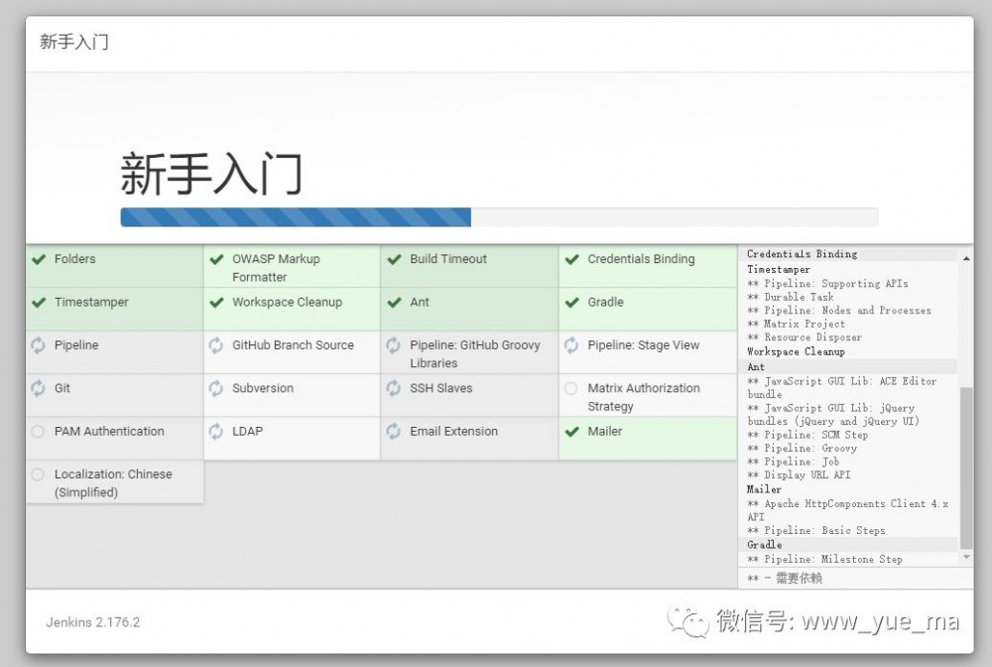Click the Jenkins 2.176.2 version text
The height and width of the screenshot is (667, 992).
click(93, 622)
